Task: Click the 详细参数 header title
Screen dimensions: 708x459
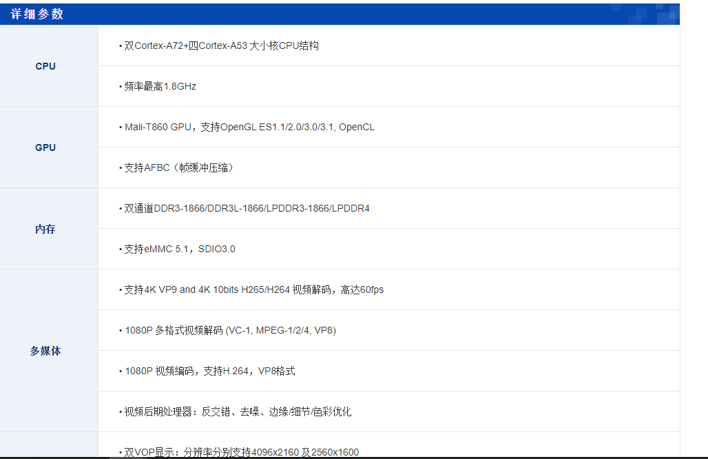Action: coord(37,14)
